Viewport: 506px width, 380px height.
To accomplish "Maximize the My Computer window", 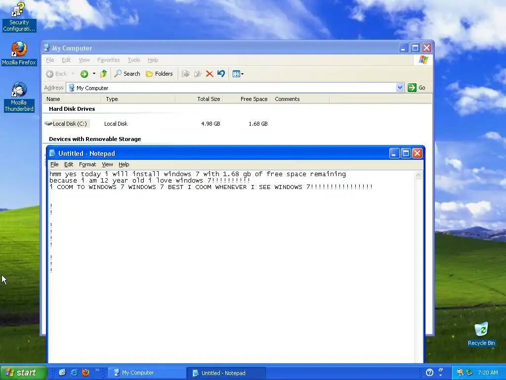I will pyautogui.click(x=415, y=48).
